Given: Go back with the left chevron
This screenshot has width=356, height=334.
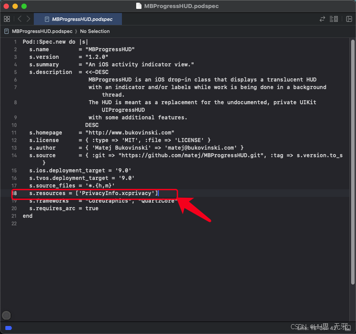Looking at the screenshot, I should [20, 19].
